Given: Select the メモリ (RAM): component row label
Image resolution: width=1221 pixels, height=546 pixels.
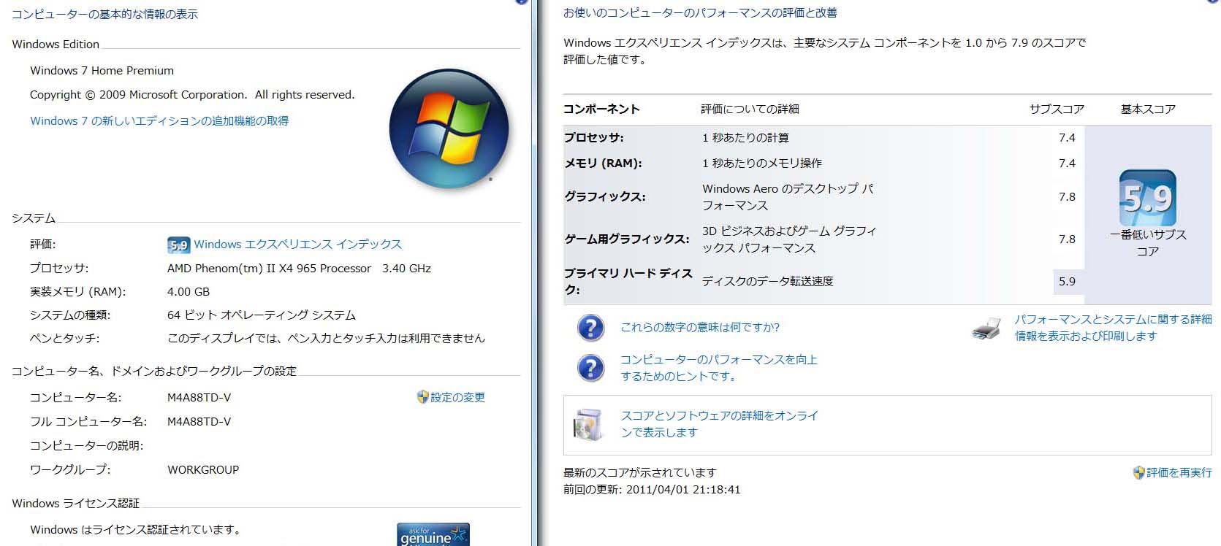Looking at the screenshot, I should [x=603, y=164].
